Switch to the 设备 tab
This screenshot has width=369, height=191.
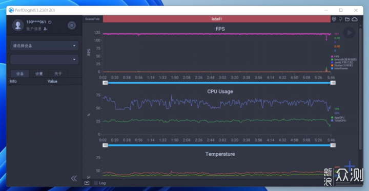(20, 74)
